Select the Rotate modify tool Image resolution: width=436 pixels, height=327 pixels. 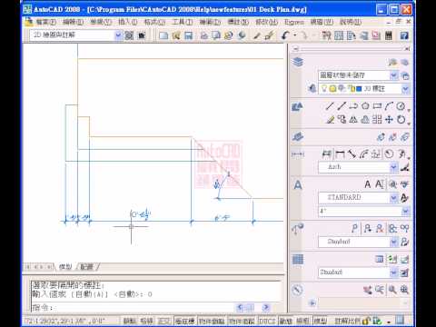pos(401,119)
